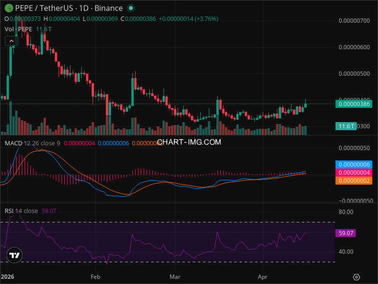Click the open price value 0.00000373

point(25,19)
